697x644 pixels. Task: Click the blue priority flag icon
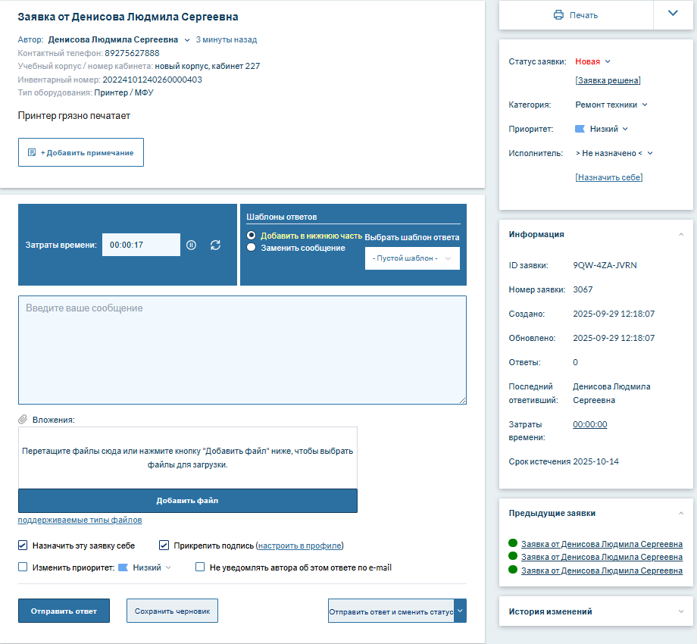tap(580, 129)
